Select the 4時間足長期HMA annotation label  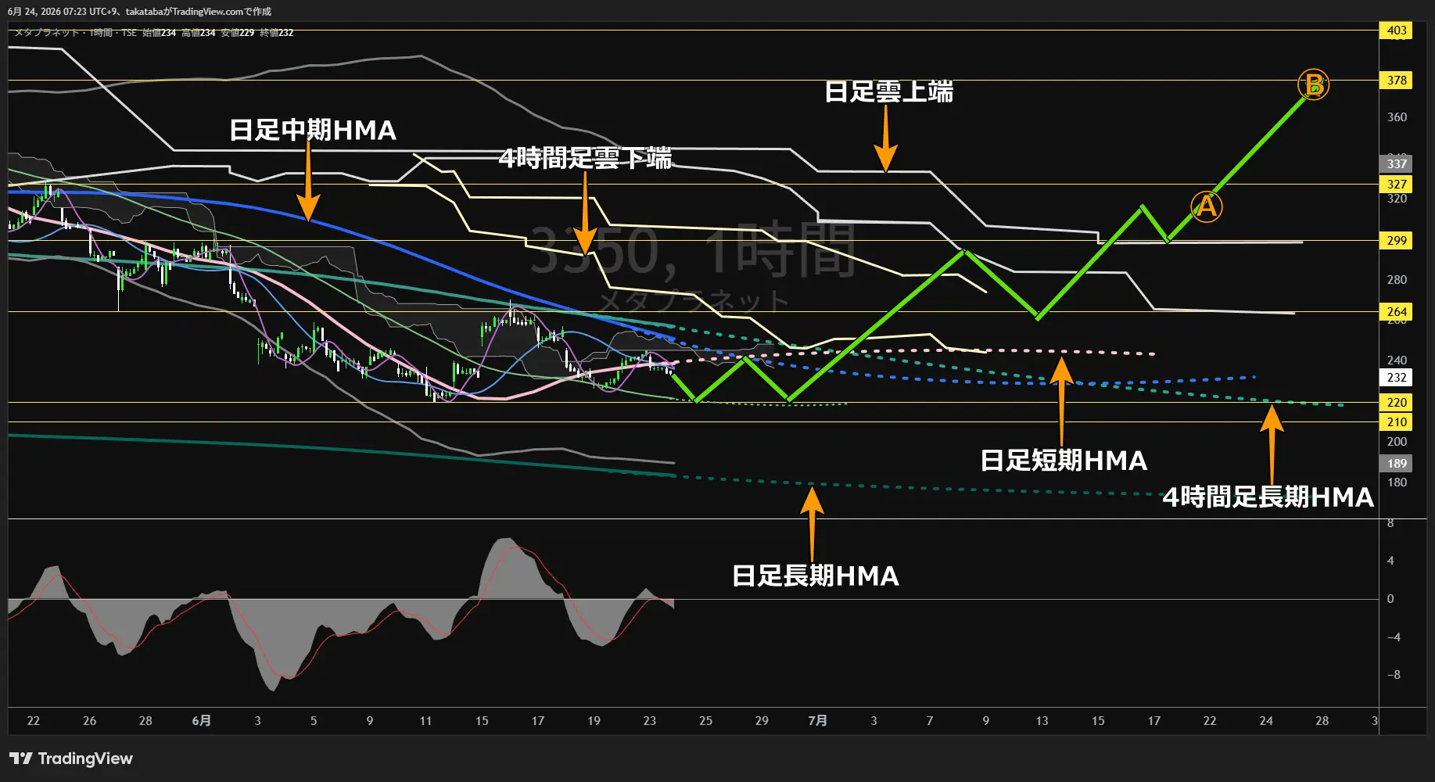tap(1268, 497)
